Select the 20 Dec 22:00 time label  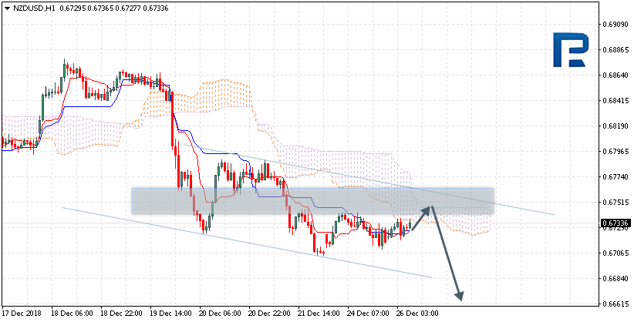[269, 314]
